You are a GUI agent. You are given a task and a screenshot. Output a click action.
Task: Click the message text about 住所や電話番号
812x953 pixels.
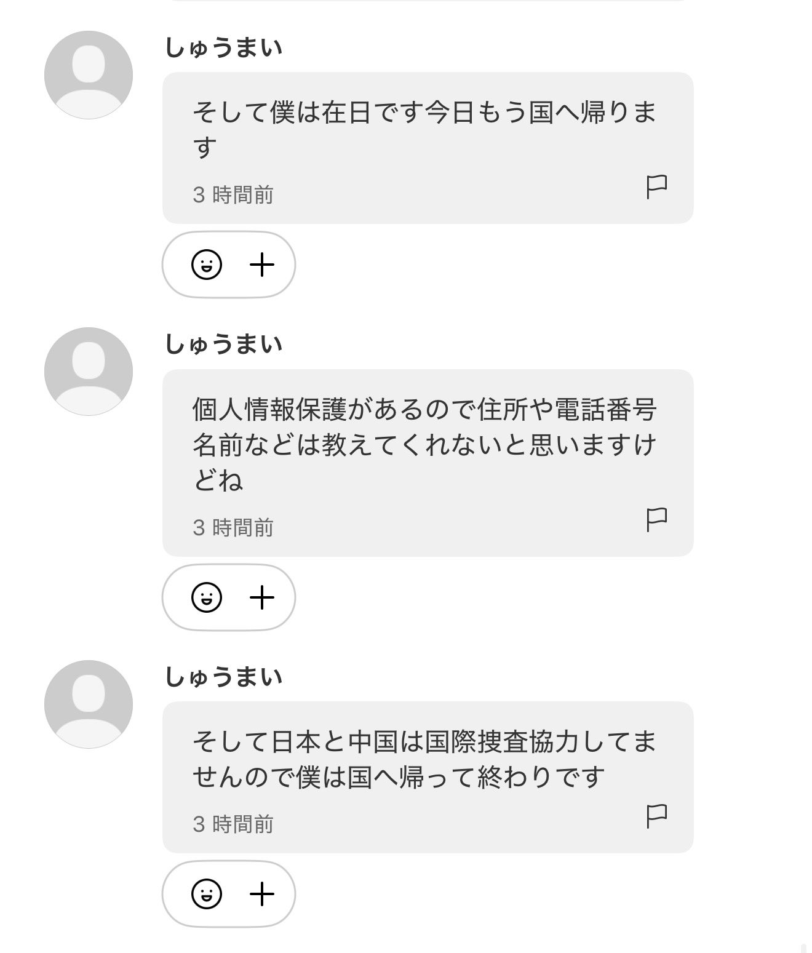coord(424,444)
